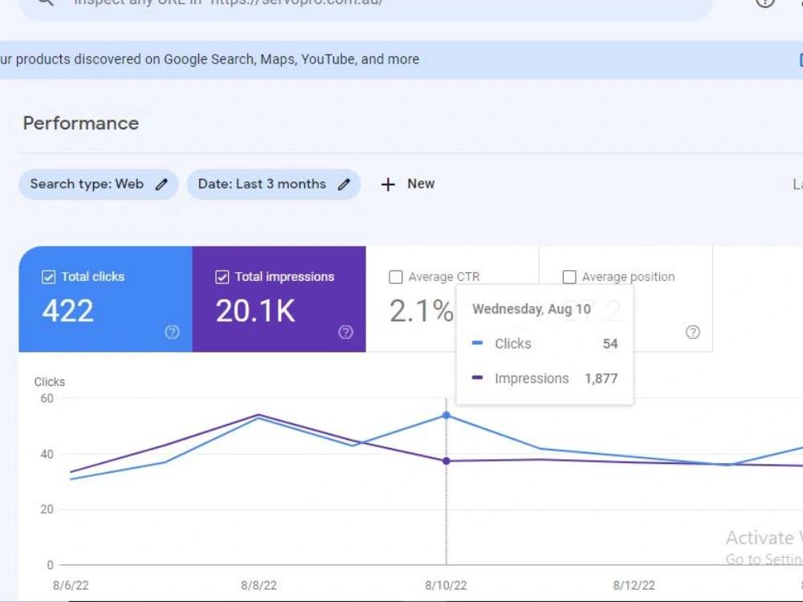
Task: Uncheck the Total impressions checkbox
Action: [222, 278]
